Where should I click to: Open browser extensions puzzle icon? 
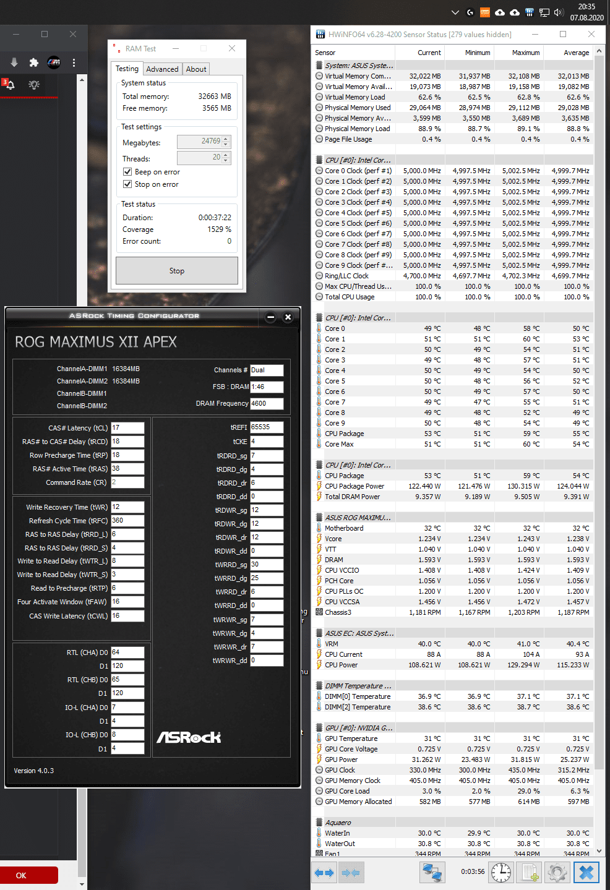[34, 62]
